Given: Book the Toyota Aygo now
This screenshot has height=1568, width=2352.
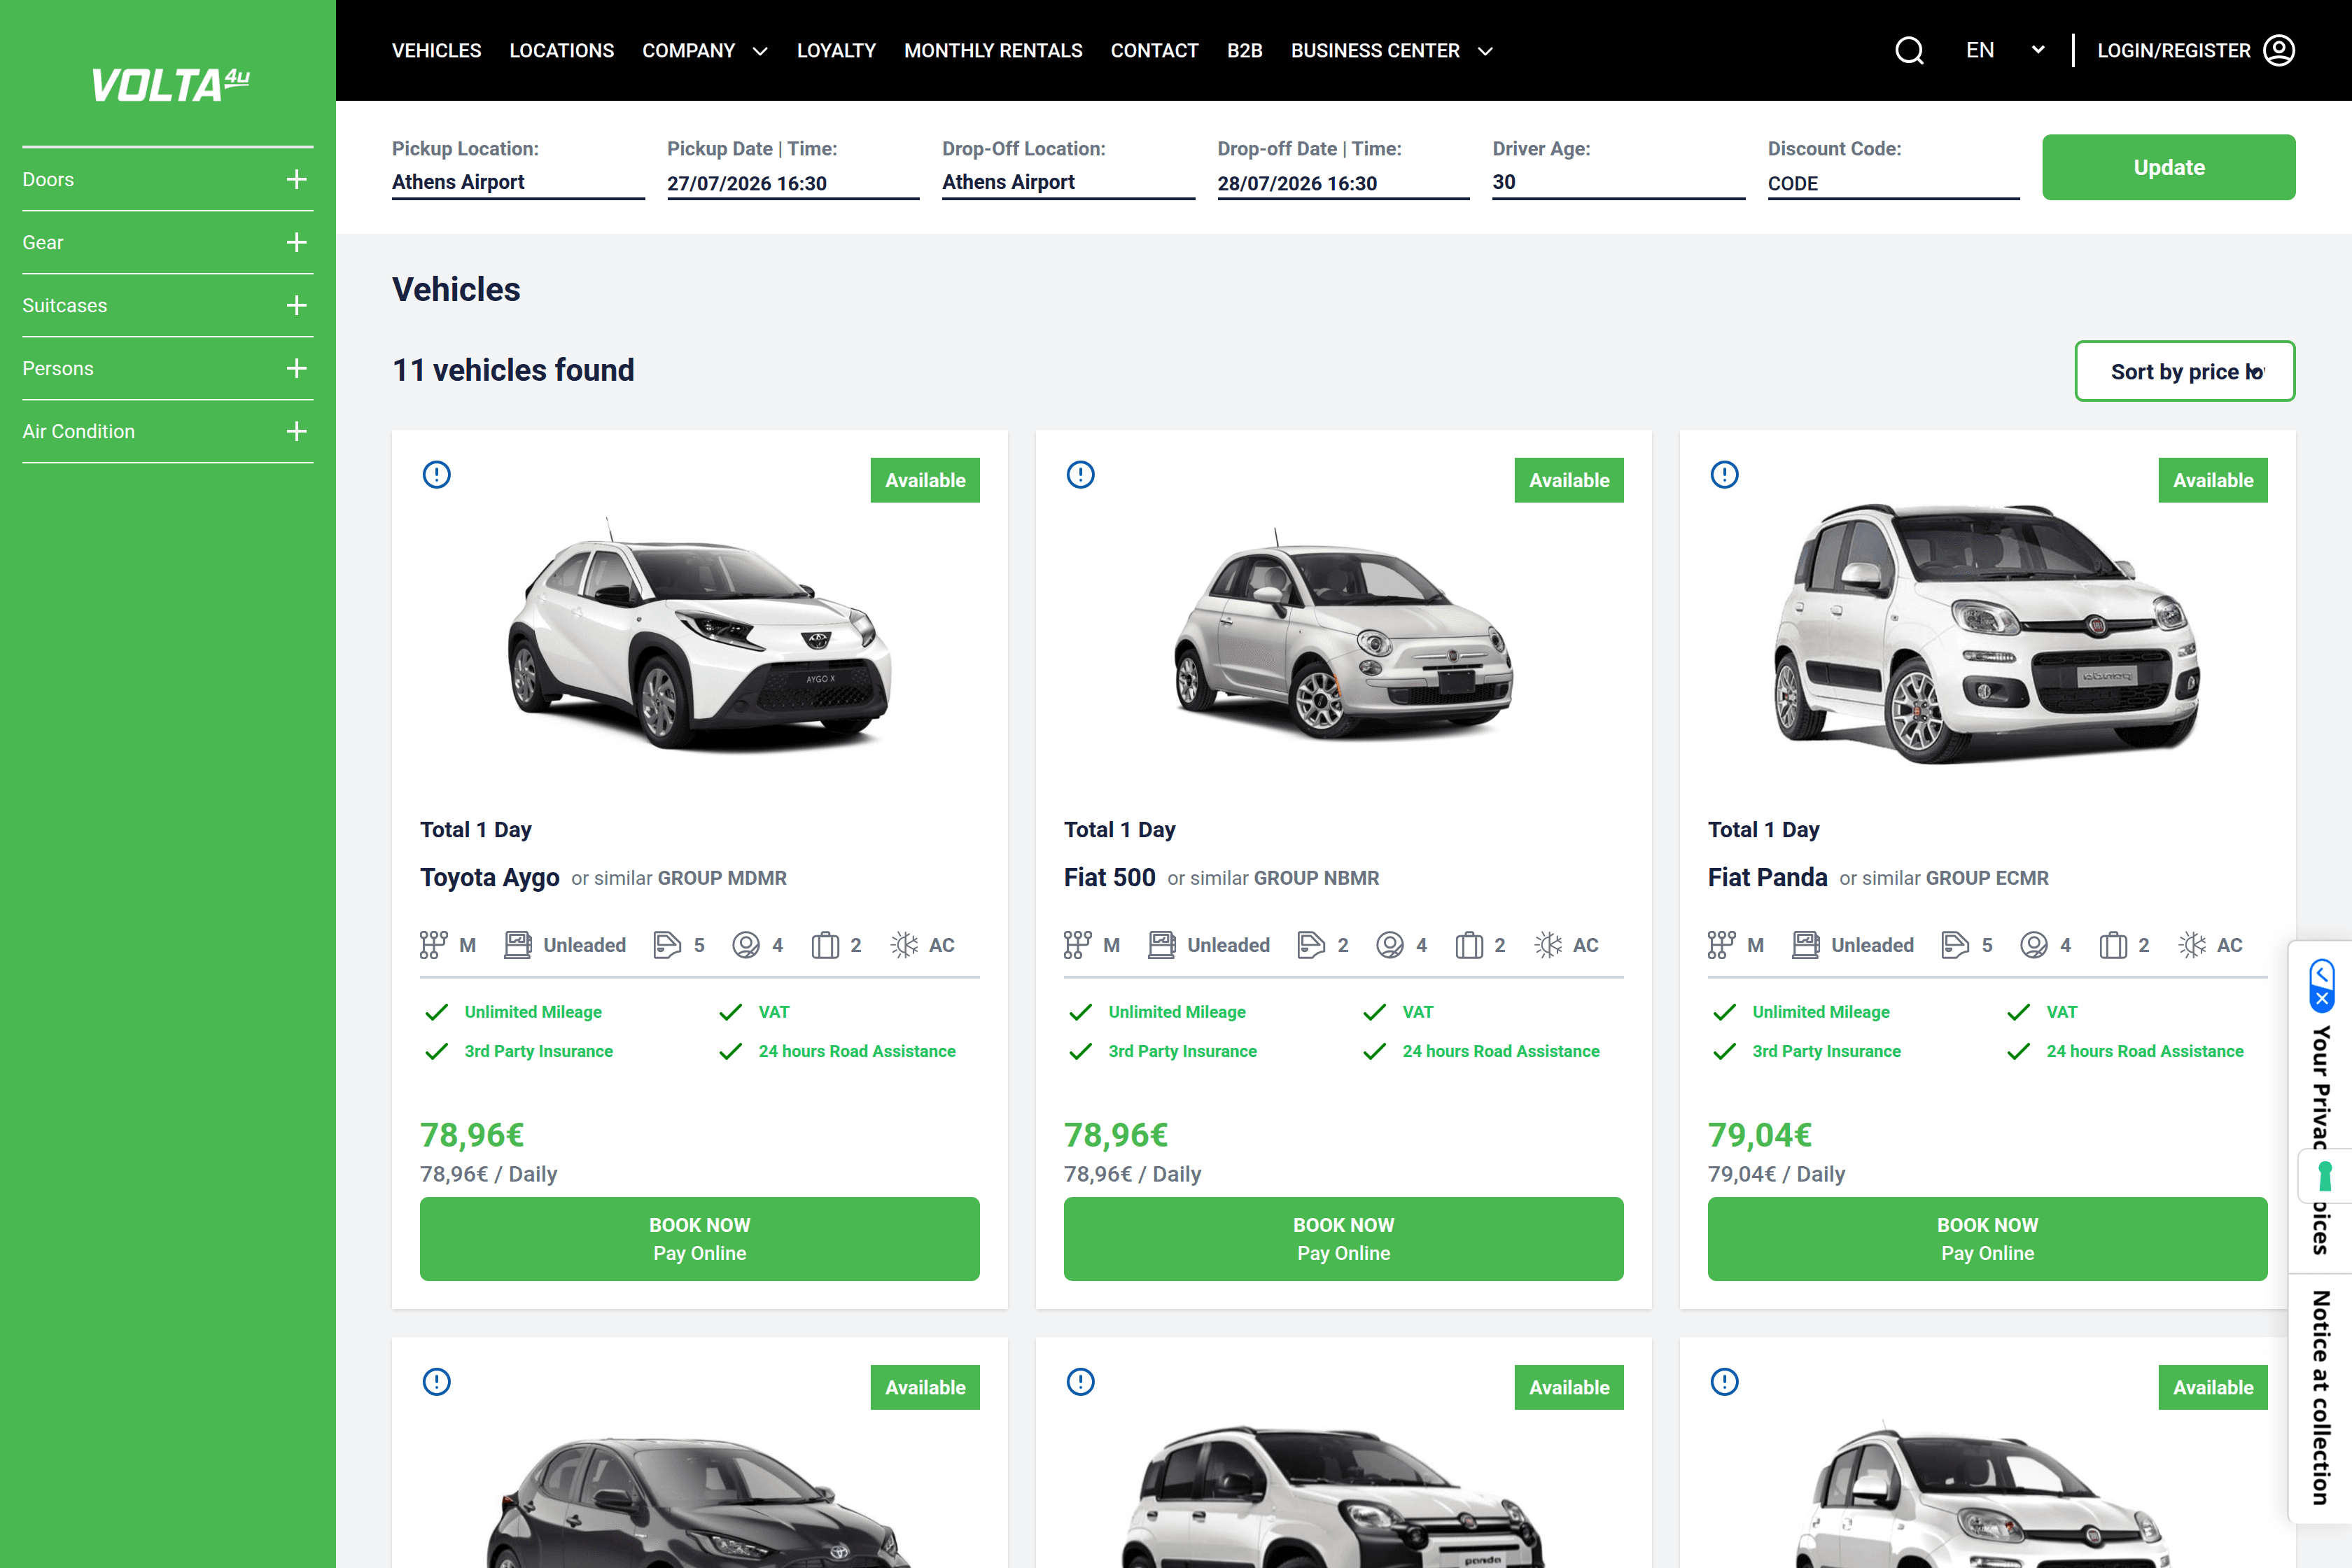Looking at the screenshot, I should point(700,1239).
